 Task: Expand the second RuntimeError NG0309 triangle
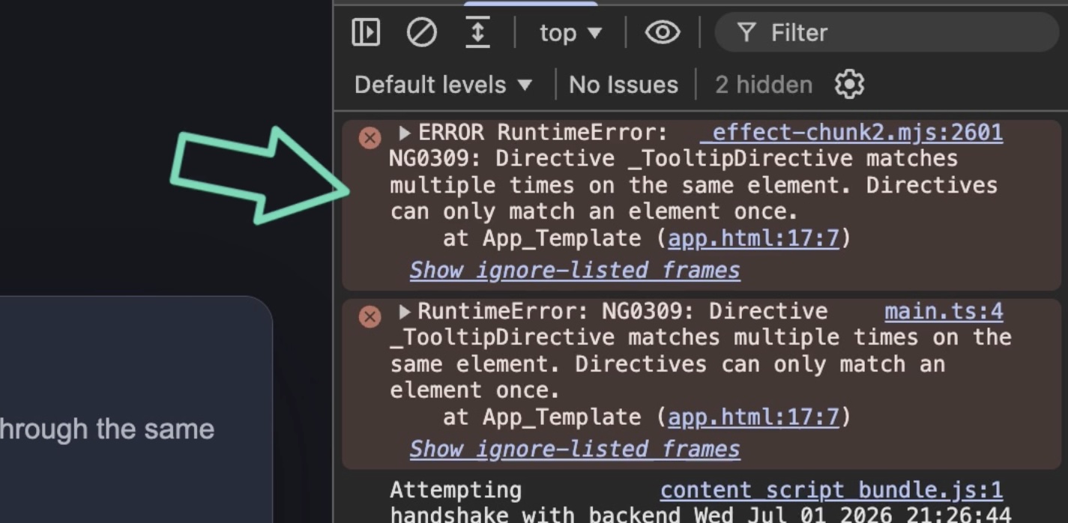point(405,311)
